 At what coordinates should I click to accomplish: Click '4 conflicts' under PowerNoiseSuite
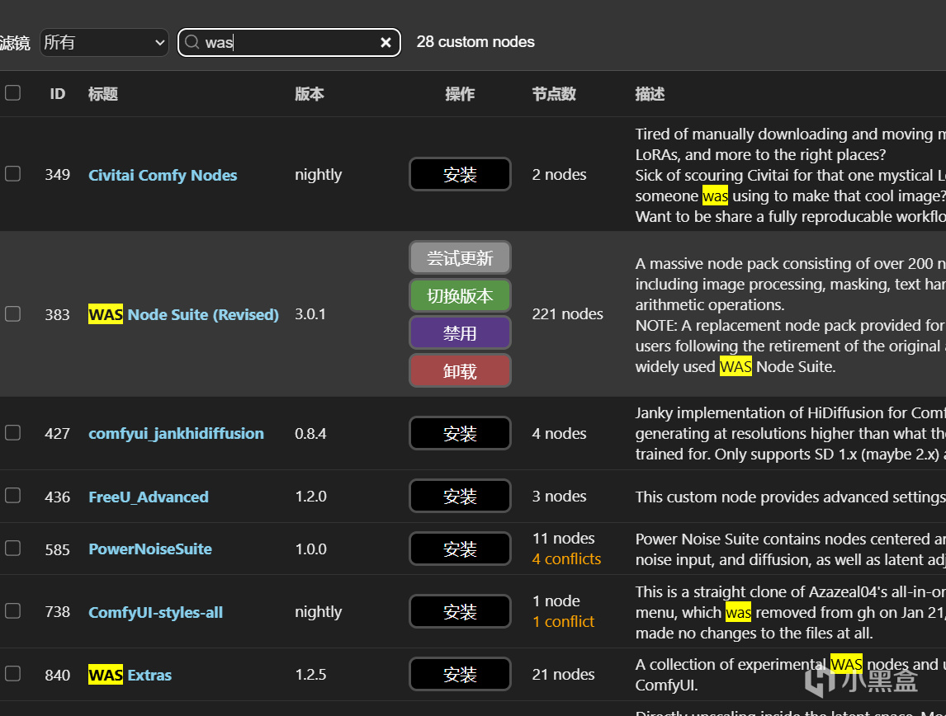tap(566, 559)
